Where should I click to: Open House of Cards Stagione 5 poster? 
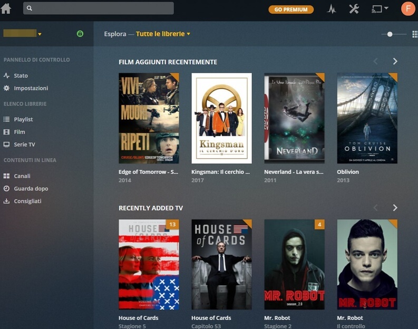pos(149,265)
